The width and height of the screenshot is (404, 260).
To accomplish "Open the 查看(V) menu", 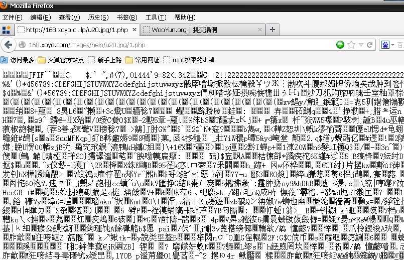I will coord(69,18).
